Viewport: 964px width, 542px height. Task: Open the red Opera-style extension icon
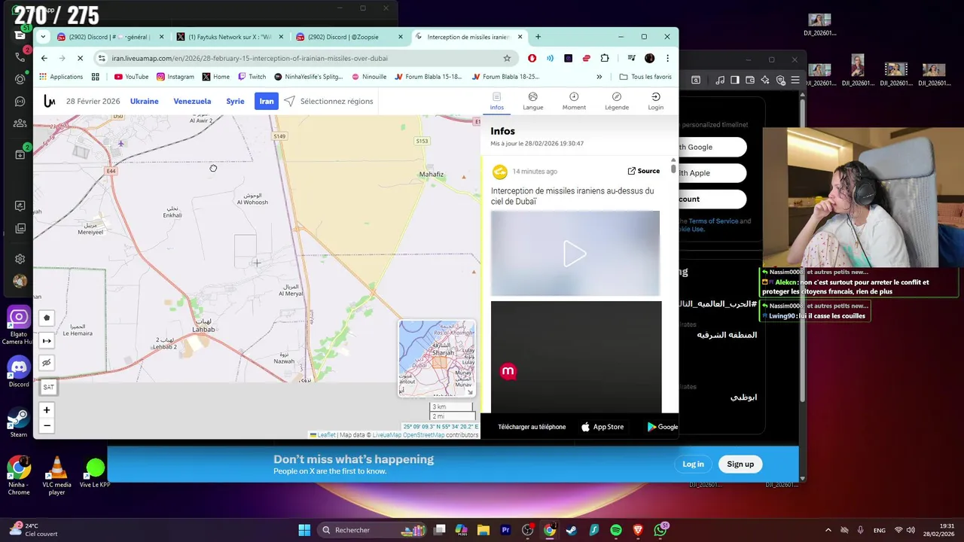click(532, 58)
